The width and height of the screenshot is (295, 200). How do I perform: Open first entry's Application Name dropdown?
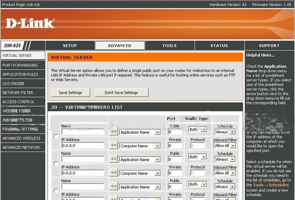(140, 132)
